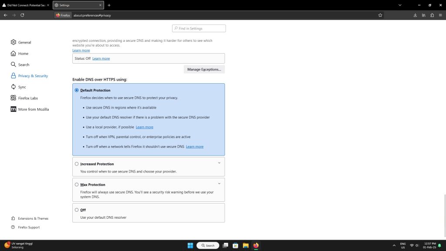Click the Manage Exceptions button
The height and width of the screenshot is (251, 446).
(204, 69)
